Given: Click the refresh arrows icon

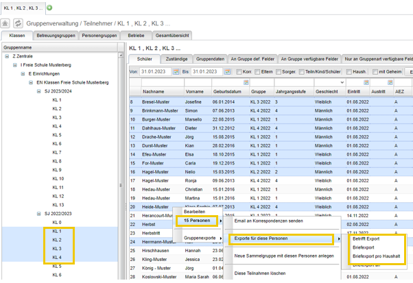Looking at the screenshot, I should [18, 23].
